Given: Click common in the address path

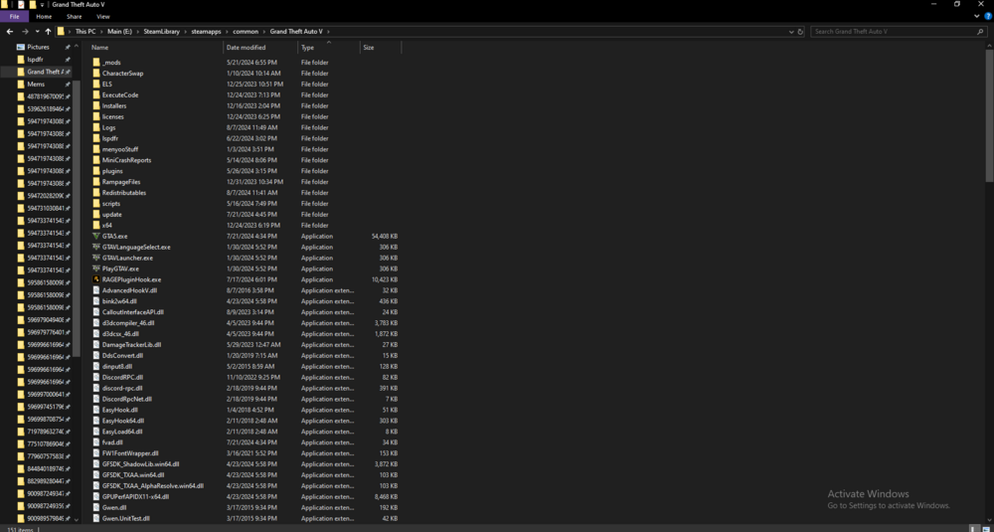Looking at the screenshot, I should pyautogui.click(x=246, y=31).
